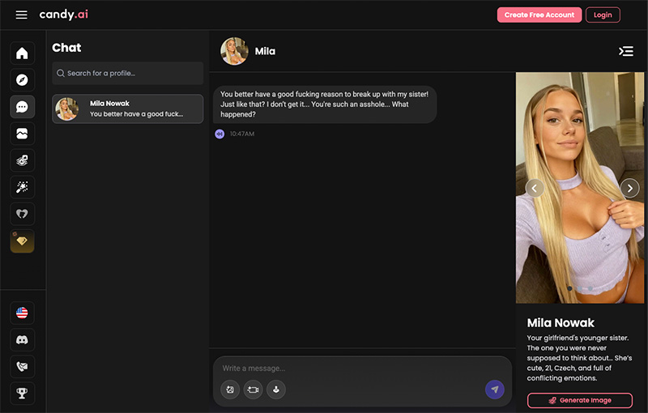
Task: Click the request image icon in composer
Action: 230,390
